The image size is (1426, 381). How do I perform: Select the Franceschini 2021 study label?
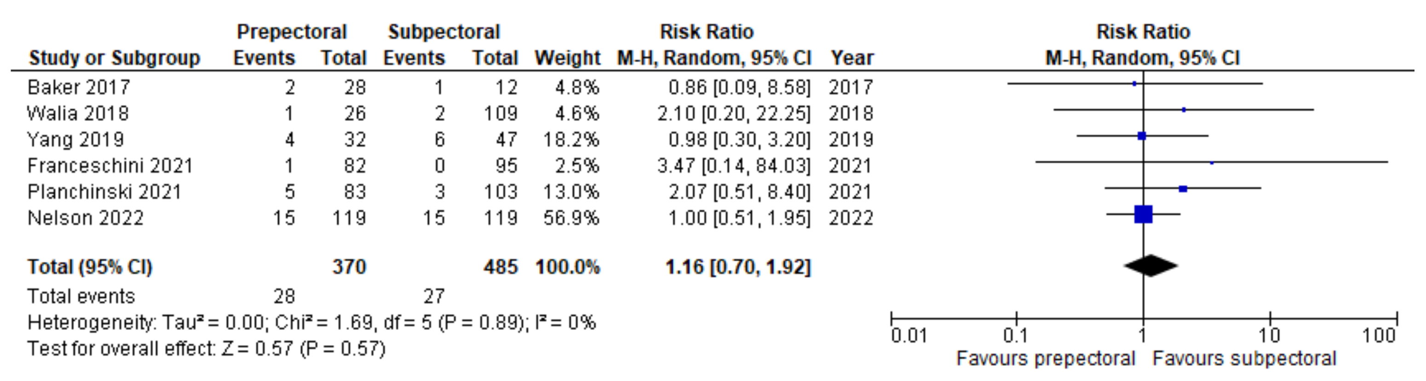click(x=110, y=166)
